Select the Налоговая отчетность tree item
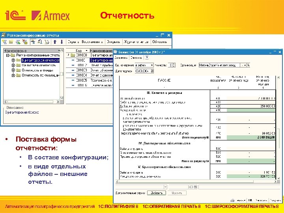Viewport: 284px width, 213px height. click(x=39, y=65)
